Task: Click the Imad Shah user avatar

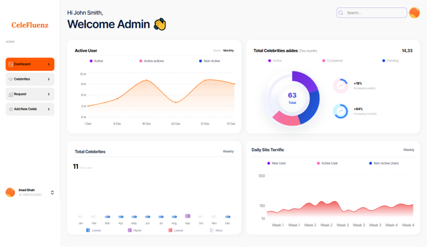Action: point(10,192)
